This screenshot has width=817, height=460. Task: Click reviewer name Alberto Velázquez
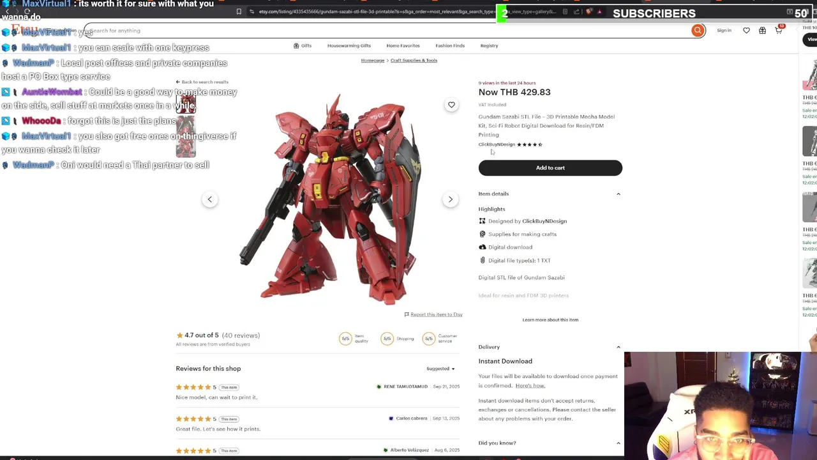[x=409, y=450]
